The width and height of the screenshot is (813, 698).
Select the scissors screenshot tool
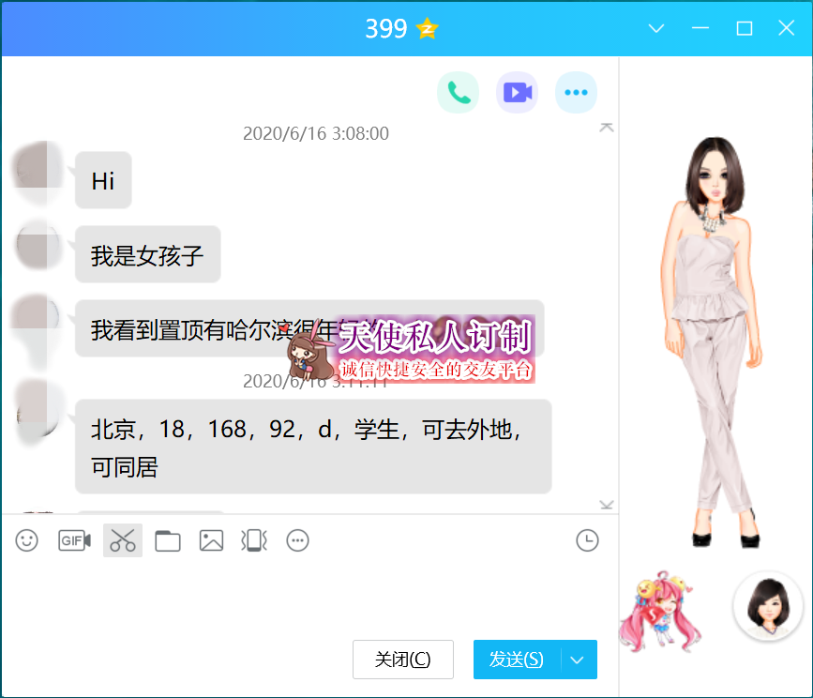123,540
